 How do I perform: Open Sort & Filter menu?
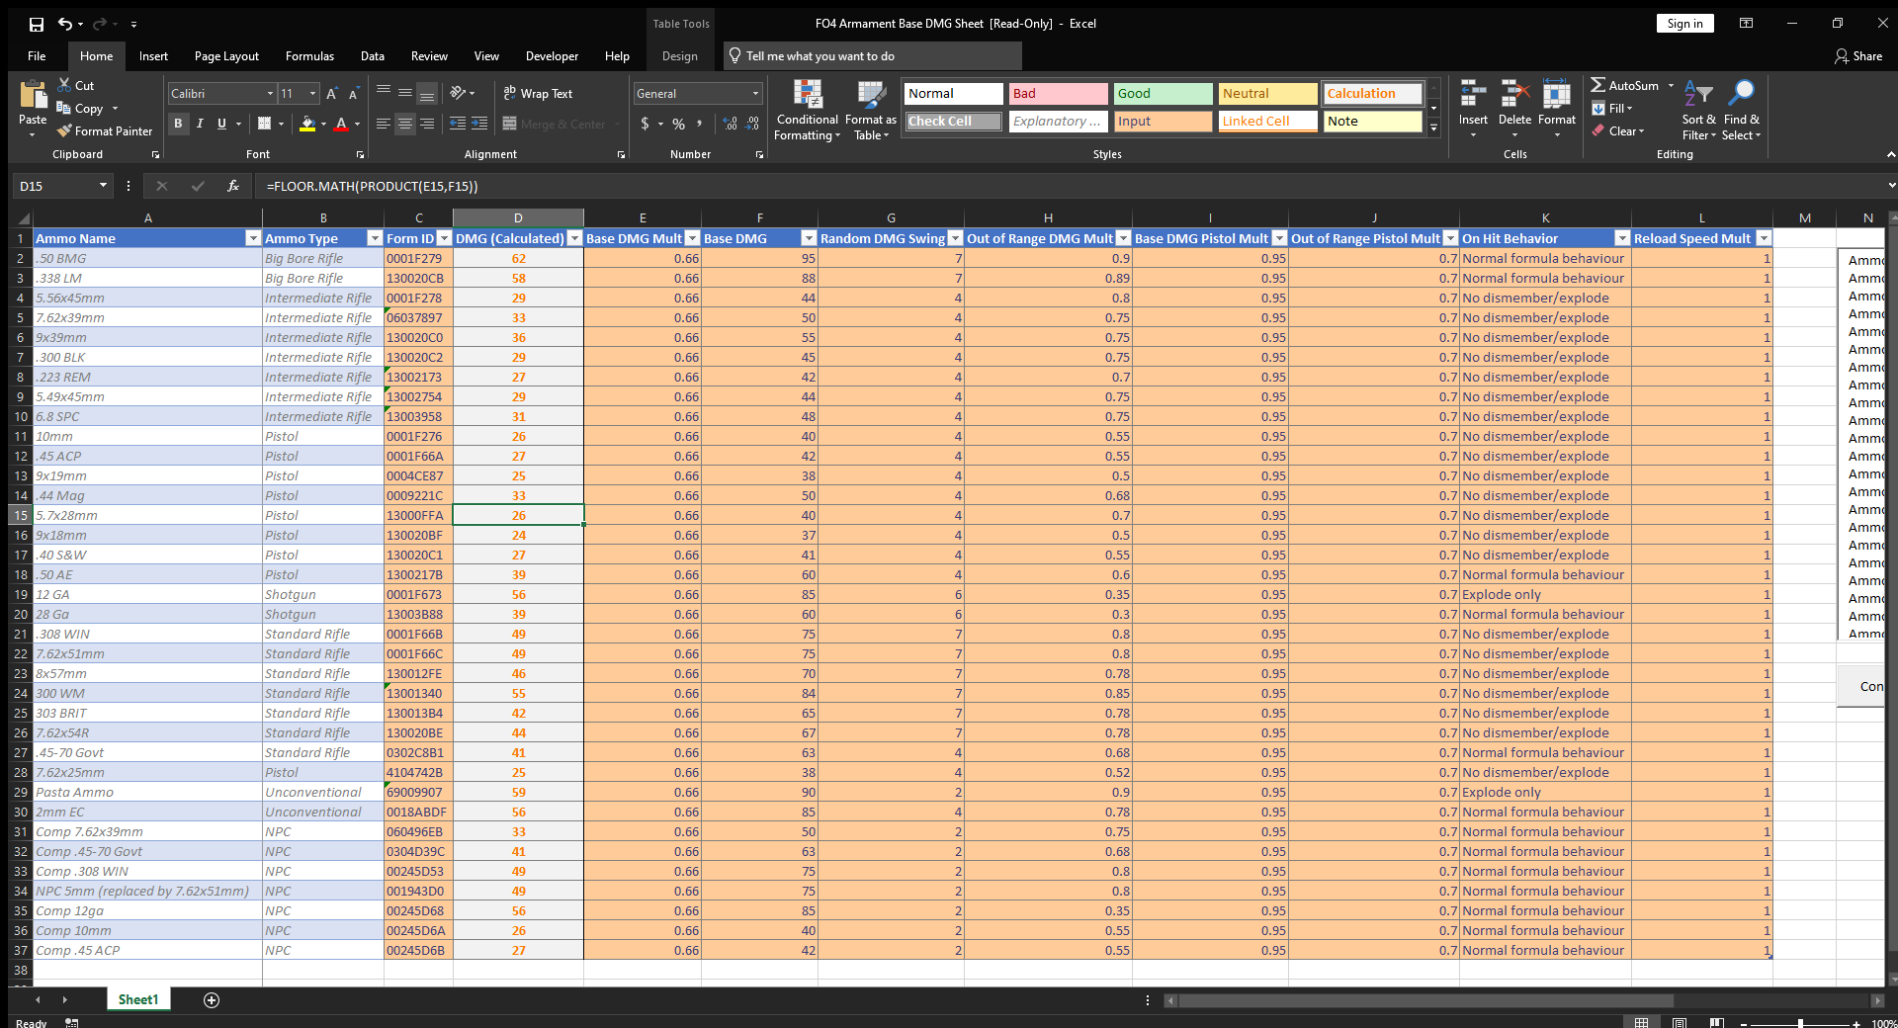pyautogui.click(x=1699, y=110)
